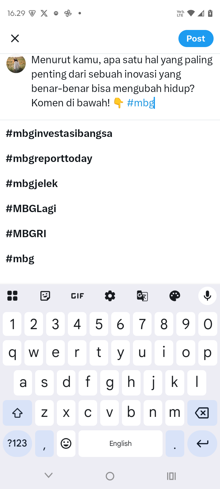Toggle the Shift key
This screenshot has width=220, height=489.
[17, 413]
